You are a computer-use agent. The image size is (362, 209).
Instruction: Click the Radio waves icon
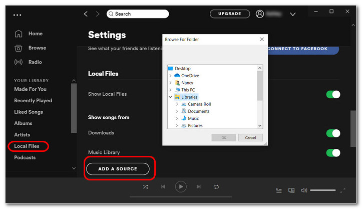19,62
